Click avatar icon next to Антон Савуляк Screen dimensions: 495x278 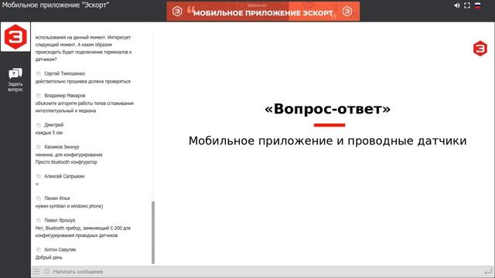(39, 249)
